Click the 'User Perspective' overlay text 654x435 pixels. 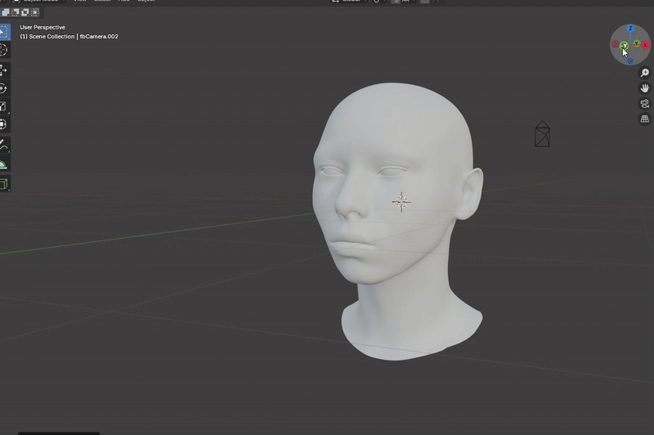tap(43, 27)
